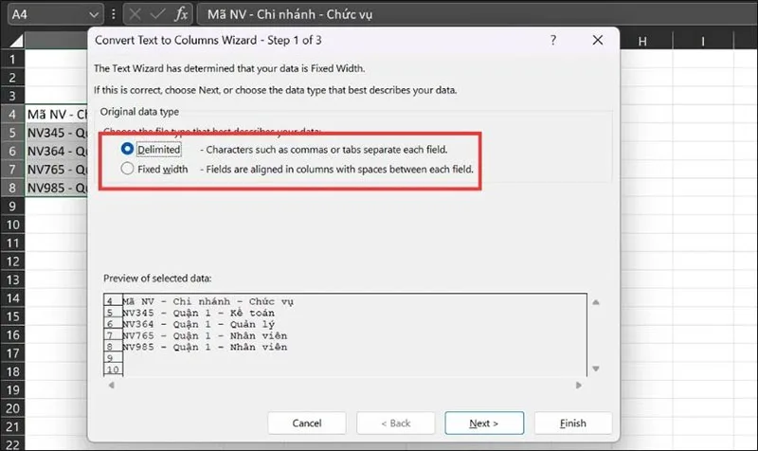
Task: Click the Finish button
Action: (x=573, y=423)
